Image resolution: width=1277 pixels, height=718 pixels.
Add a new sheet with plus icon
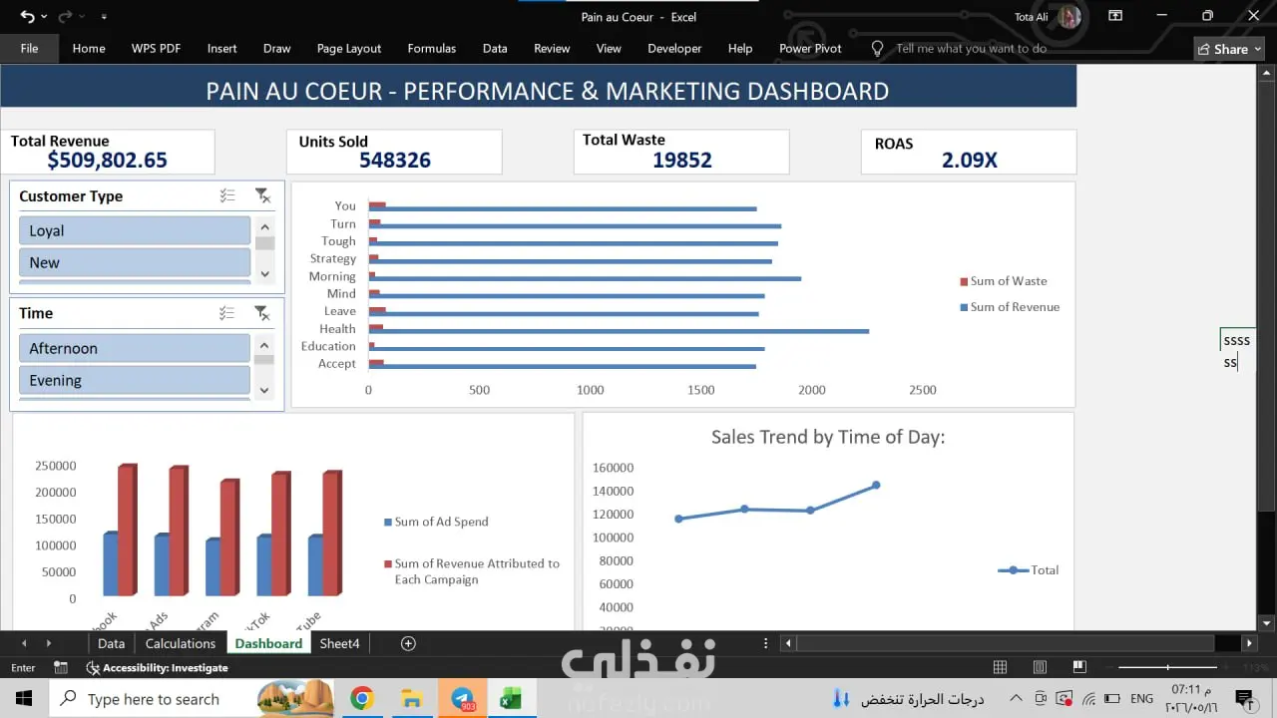point(408,643)
